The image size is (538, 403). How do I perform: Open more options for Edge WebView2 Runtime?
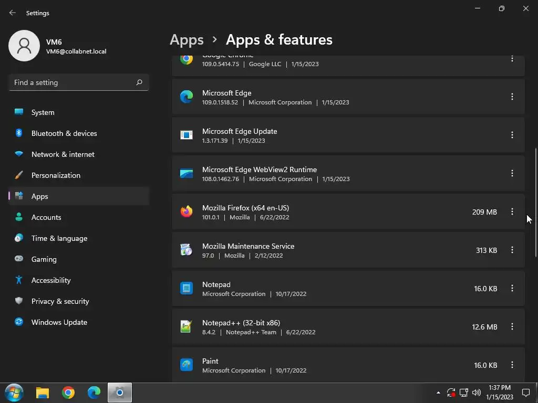(x=512, y=173)
